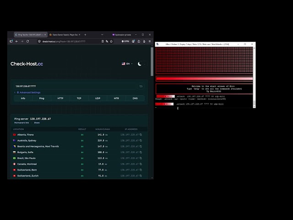Open the VPN button in toolbar
The height and width of the screenshot is (220, 293).
[x=125, y=41]
